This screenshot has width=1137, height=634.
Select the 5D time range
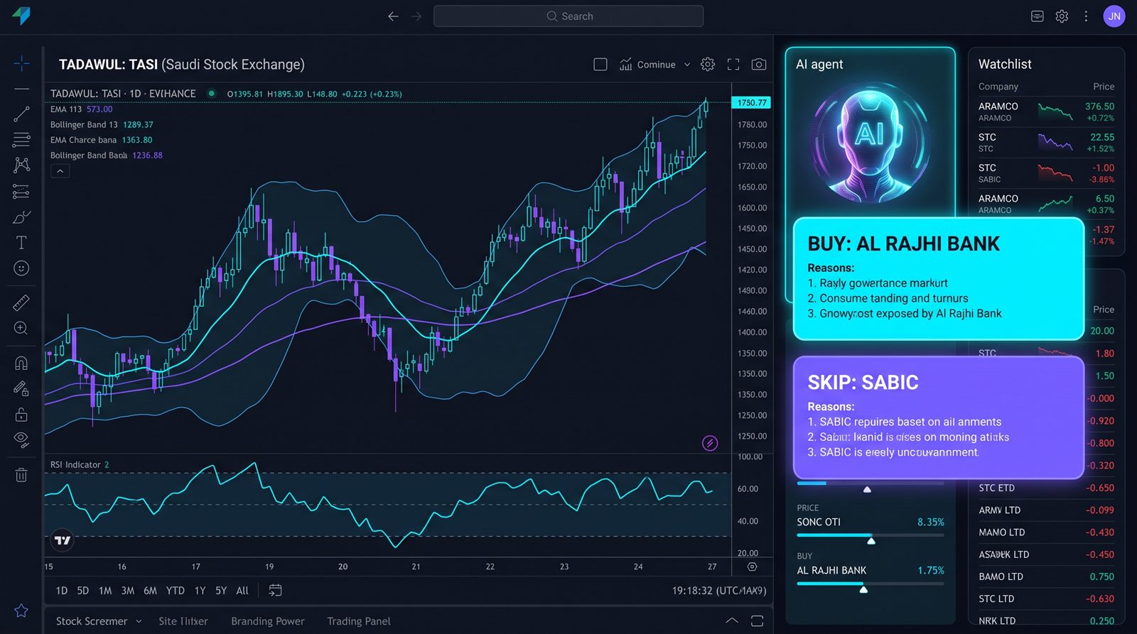point(83,591)
